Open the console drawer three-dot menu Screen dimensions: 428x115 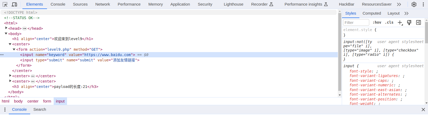[x=5, y=109]
